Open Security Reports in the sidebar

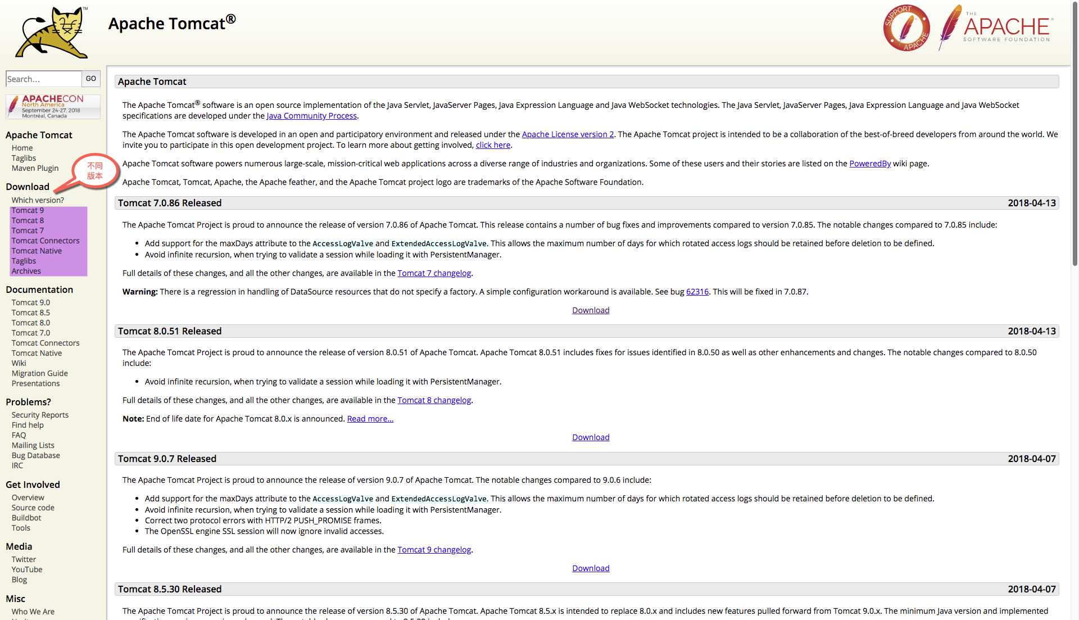[40, 415]
